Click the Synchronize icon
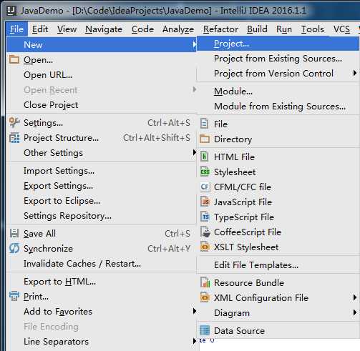Image resolution: width=360 pixels, height=351 pixels. [14, 248]
